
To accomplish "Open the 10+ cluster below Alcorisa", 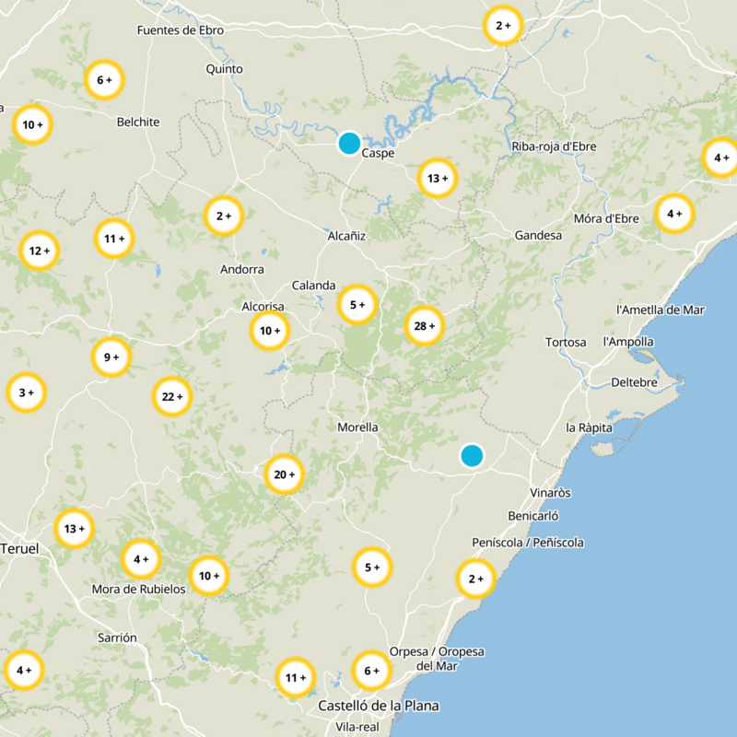I will tap(269, 331).
